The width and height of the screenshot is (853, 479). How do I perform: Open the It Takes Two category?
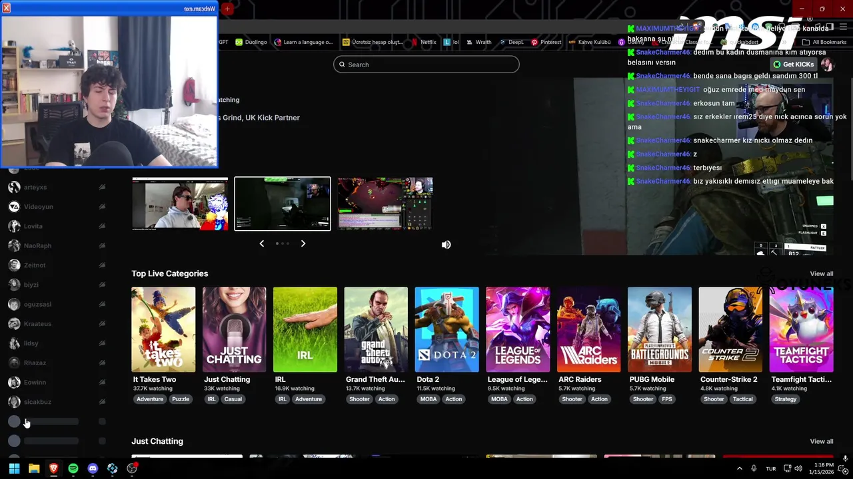coord(163,329)
